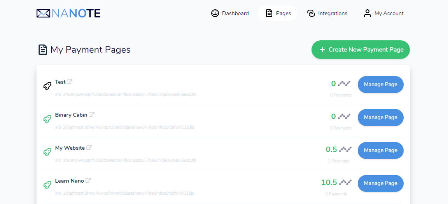The width and height of the screenshot is (448, 204).
Task: Click the rocket icon for My Website
Action: [47, 152]
